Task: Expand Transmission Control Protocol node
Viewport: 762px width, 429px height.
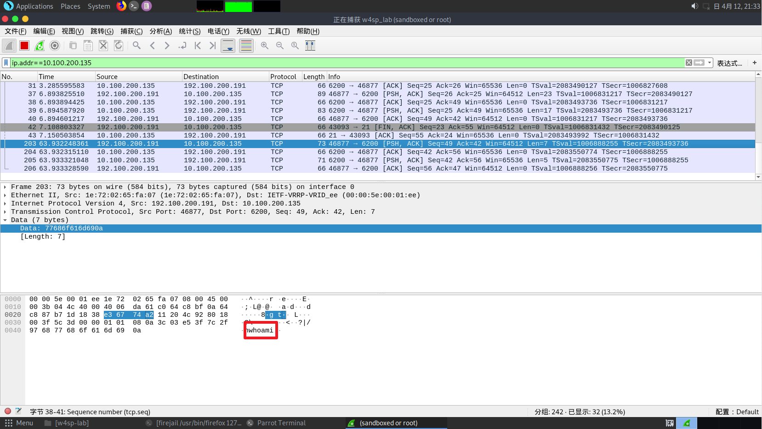Action: (5, 212)
